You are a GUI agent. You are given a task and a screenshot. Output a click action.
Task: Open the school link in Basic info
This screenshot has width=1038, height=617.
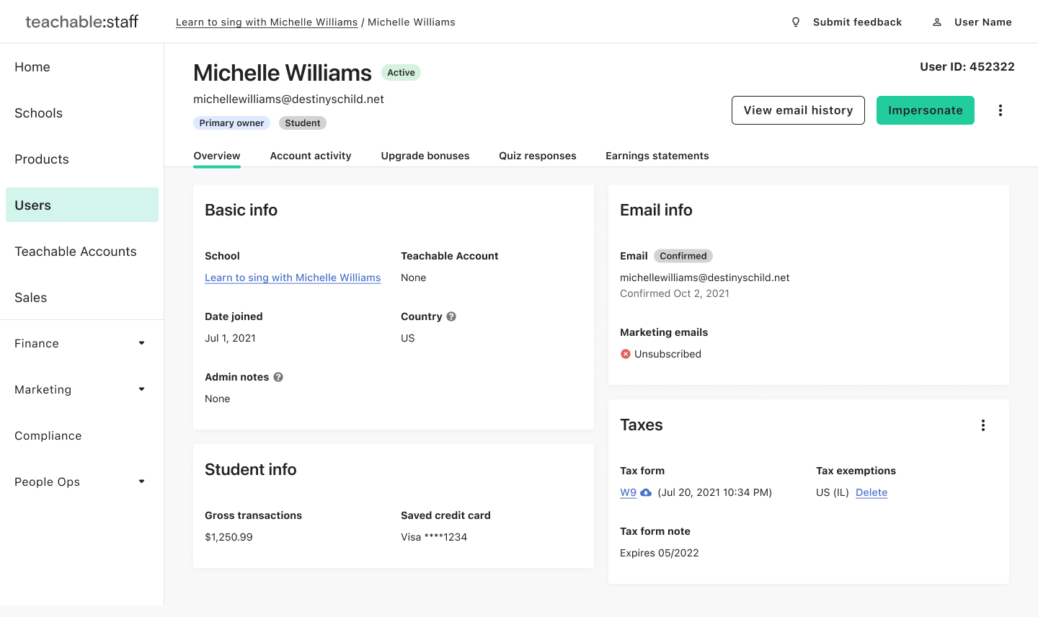(293, 278)
